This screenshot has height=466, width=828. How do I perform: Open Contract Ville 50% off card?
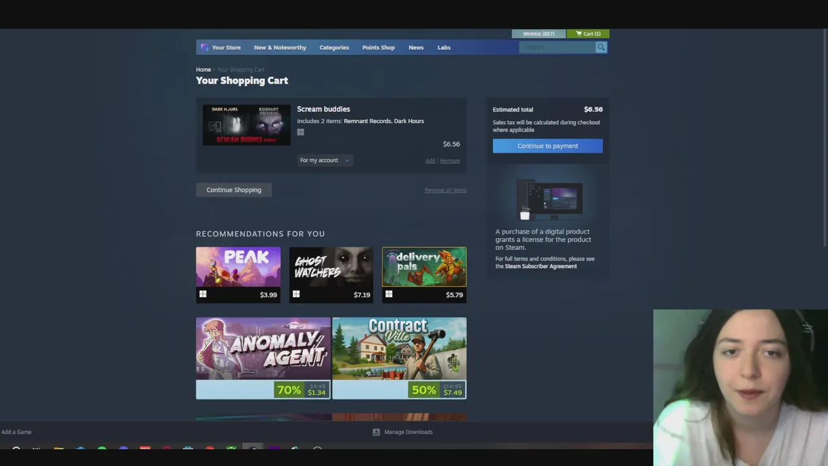[399, 358]
